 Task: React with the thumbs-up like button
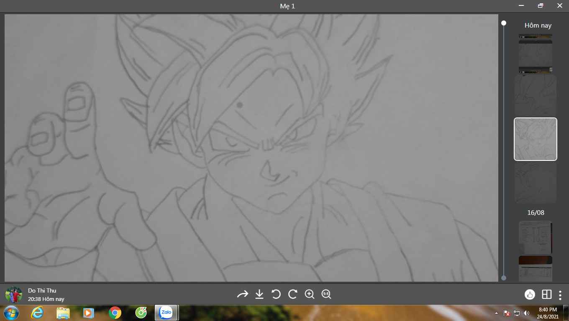(530, 294)
